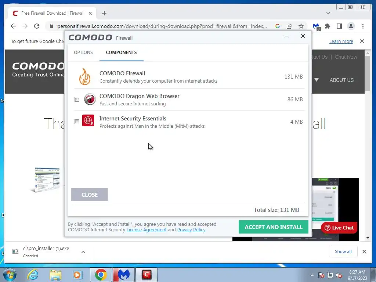Viewport: 376px width, 282px height.
Task: Click the Action Center flag tray icon
Action: click(321, 275)
